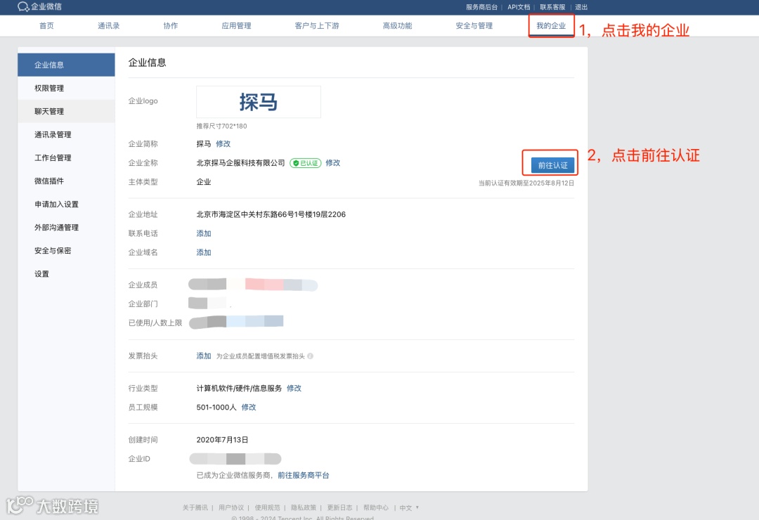Viewport: 759px width, 520px height.
Task: Open the 中文 language dropdown in footer
Action: 409,507
